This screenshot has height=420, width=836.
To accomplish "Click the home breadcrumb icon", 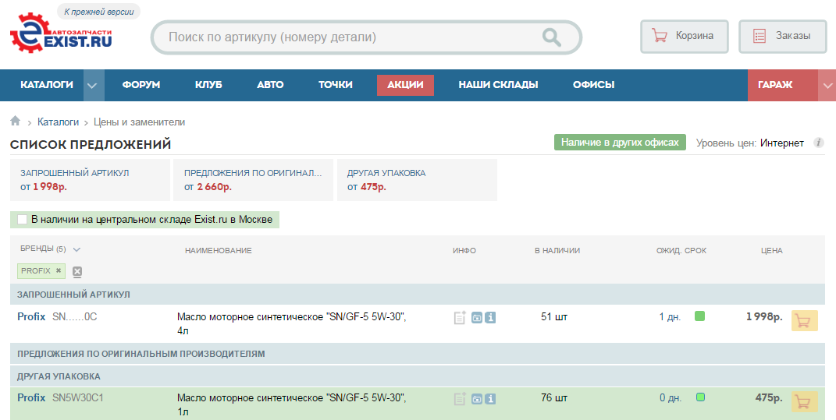I will tap(15, 122).
